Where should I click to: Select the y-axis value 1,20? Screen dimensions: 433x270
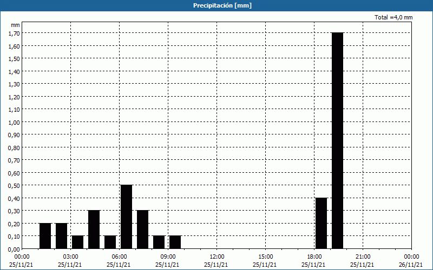pyautogui.click(x=15, y=97)
